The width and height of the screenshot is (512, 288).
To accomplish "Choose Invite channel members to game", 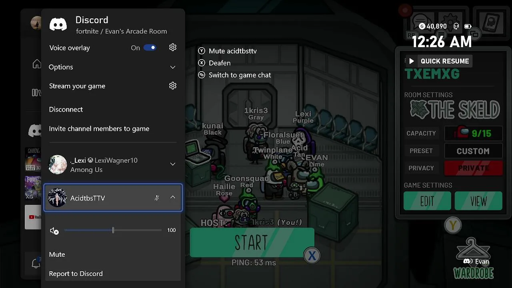I will pyautogui.click(x=99, y=128).
